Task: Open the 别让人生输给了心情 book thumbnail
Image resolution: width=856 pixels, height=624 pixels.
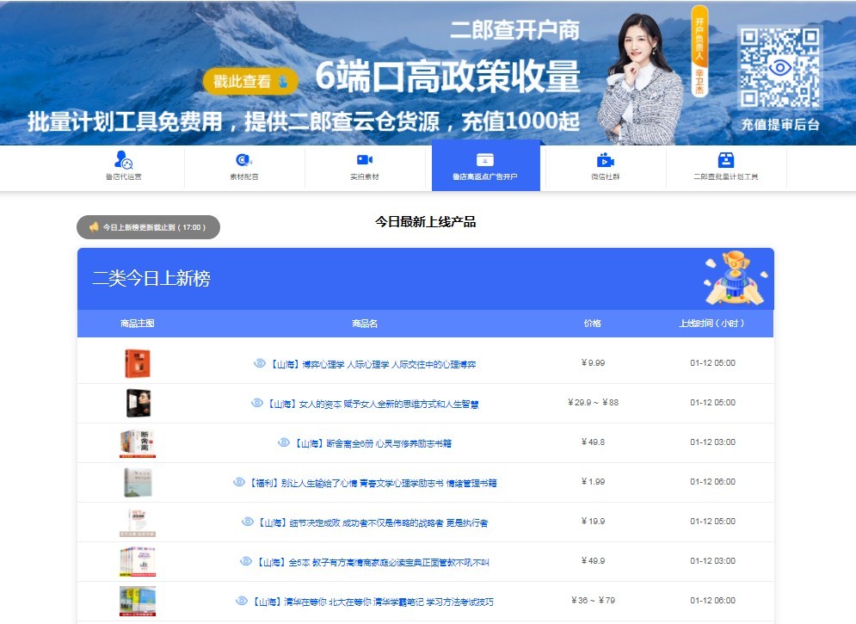Action: tap(138, 482)
